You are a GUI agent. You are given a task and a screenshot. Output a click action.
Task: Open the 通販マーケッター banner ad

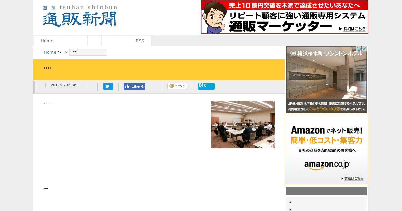click(x=285, y=17)
